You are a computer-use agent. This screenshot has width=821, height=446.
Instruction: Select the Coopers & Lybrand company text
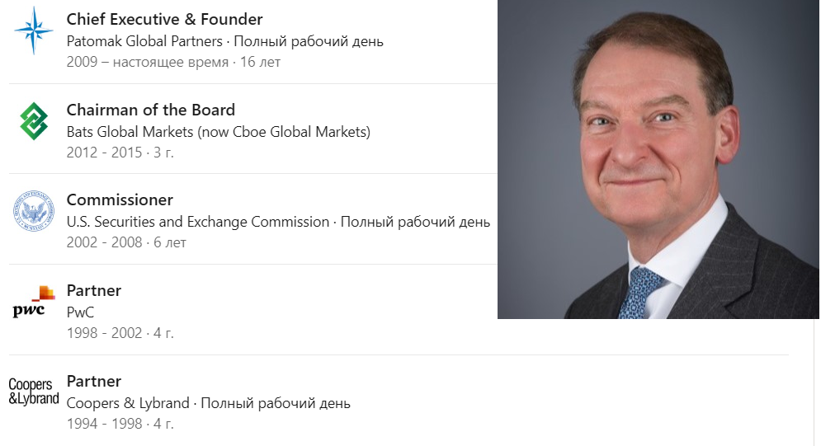128,403
